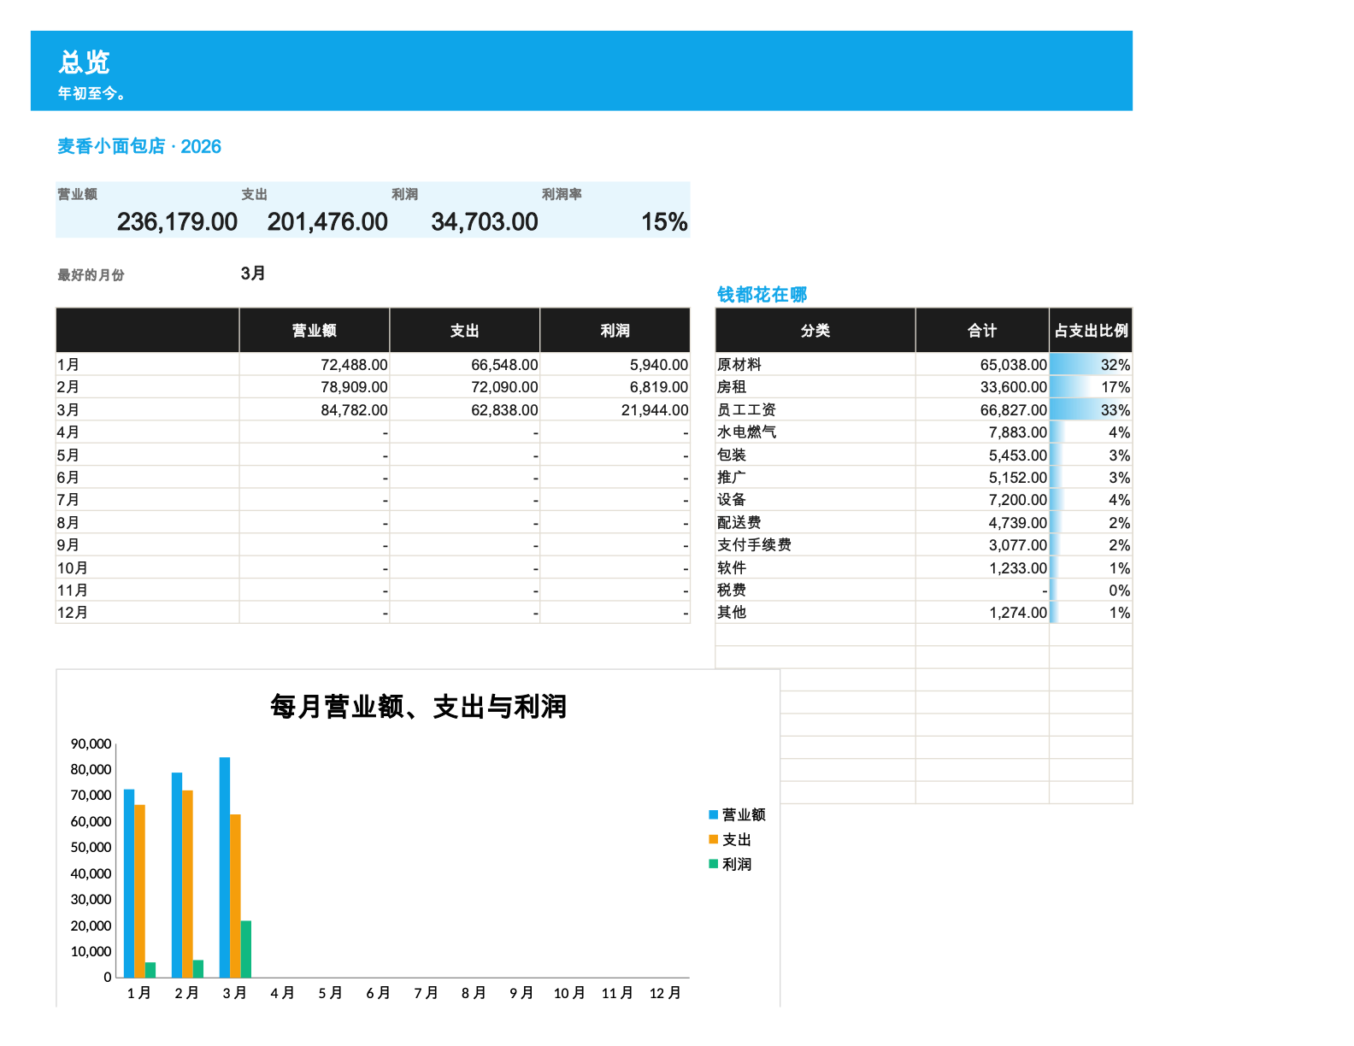Select the 7月 row label

click(147, 500)
